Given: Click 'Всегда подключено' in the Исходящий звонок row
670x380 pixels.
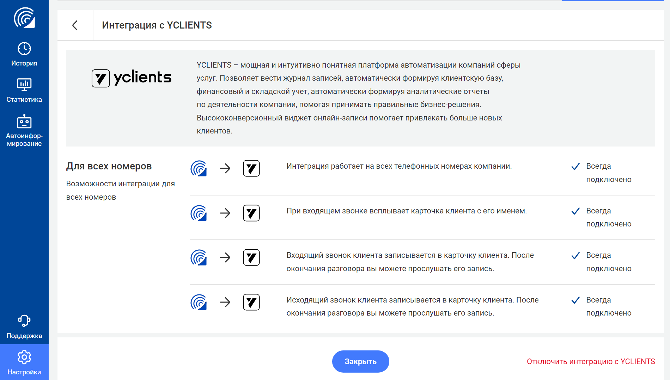Looking at the screenshot, I should coord(609,306).
